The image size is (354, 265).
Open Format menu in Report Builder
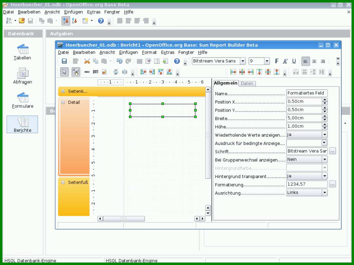[x=149, y=52]
